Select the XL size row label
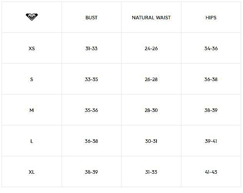 [32, 172]
